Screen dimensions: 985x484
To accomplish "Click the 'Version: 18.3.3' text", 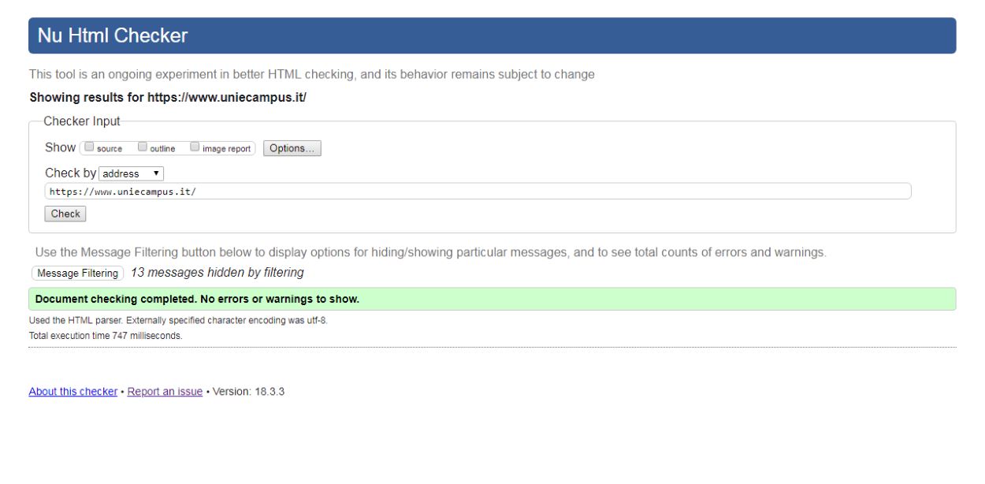I will (249, 392).
